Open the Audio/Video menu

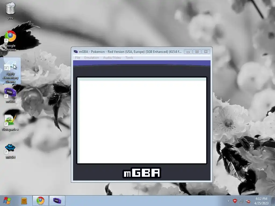click(x=112, y=58)
